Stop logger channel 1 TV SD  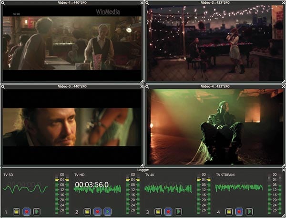click(x=16, y=212)
